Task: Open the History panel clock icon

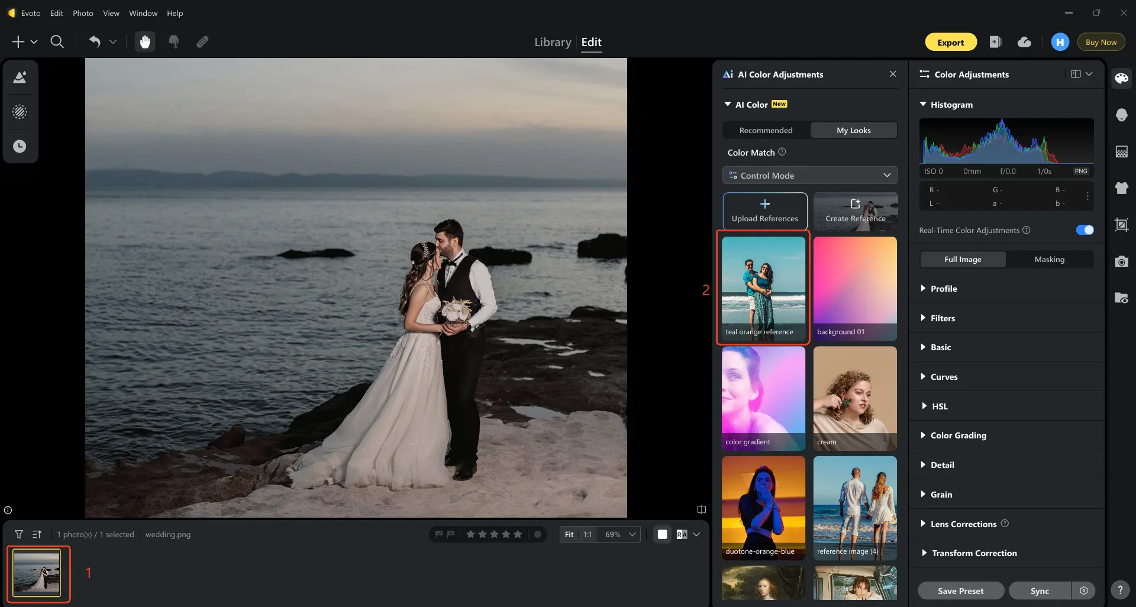Action: click(x=20, y=146)
